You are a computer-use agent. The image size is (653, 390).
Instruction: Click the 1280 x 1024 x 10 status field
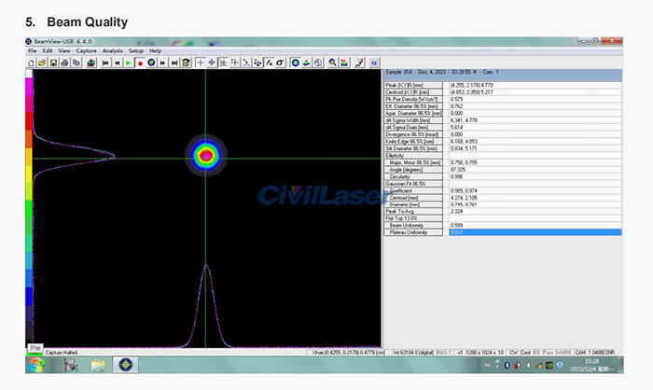click(484, 353)
